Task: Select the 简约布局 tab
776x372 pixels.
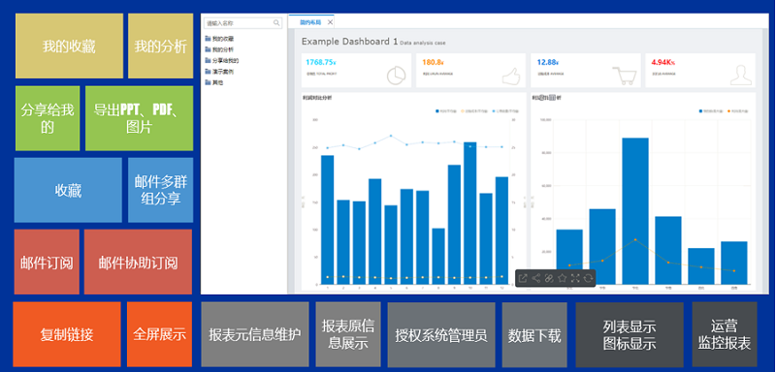Action: coord(310,22)
